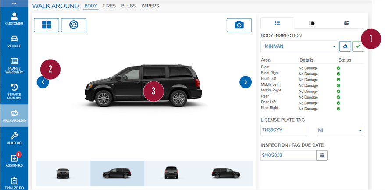
Task: Select the Walk Around sidebar item
Action: point(14,116)
